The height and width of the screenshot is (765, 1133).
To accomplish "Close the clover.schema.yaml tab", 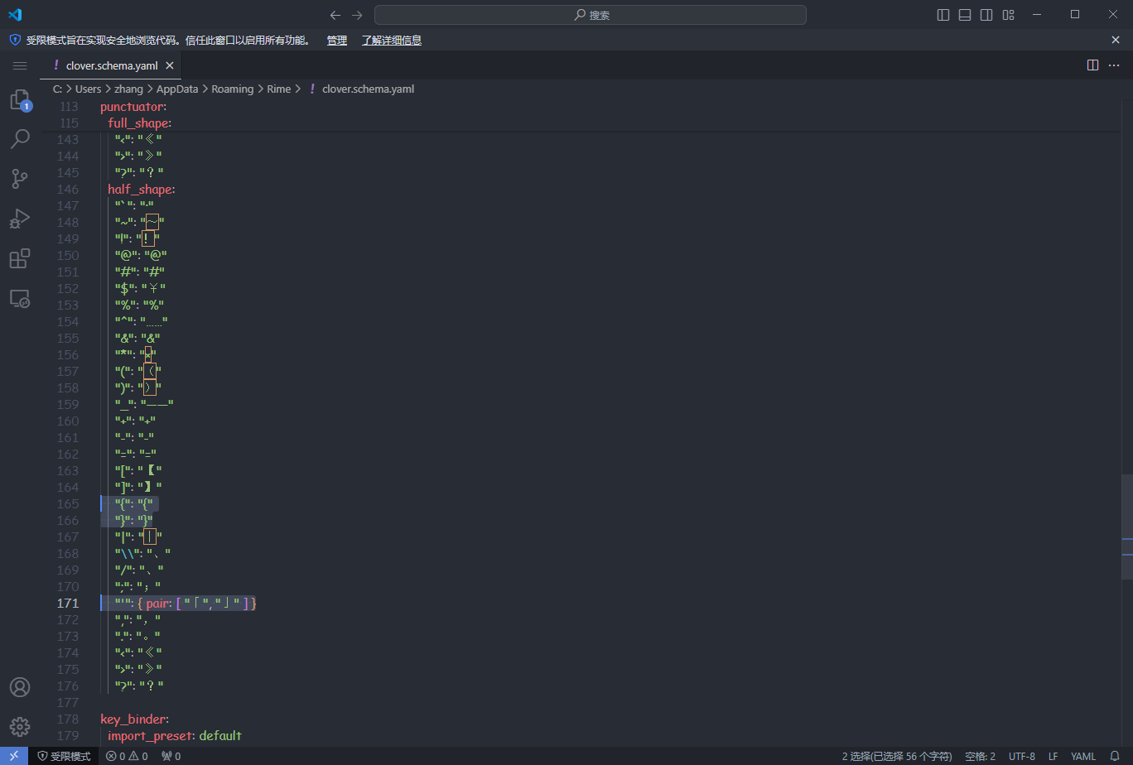I will click(x=170, y=65).
